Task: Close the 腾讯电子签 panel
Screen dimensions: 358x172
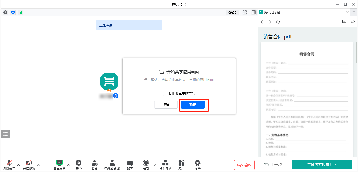Action: (348, 12)
